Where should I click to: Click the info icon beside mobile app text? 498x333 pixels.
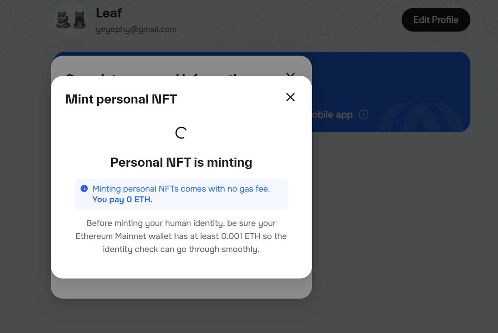[x=364, y=115]
